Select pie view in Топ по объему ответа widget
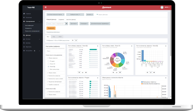 (120, 73)
